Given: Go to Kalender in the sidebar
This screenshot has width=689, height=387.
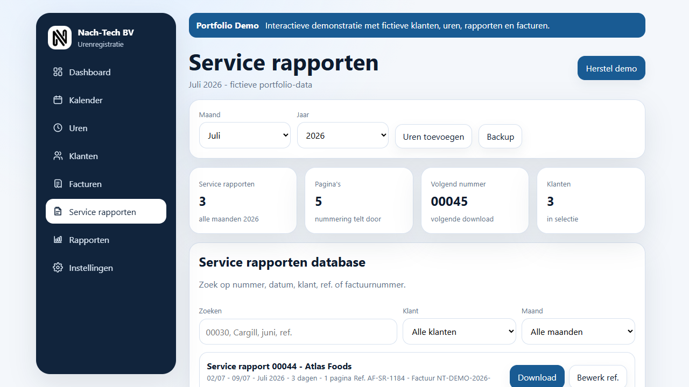Looking at the screenshot, I should tap(106, 100).
